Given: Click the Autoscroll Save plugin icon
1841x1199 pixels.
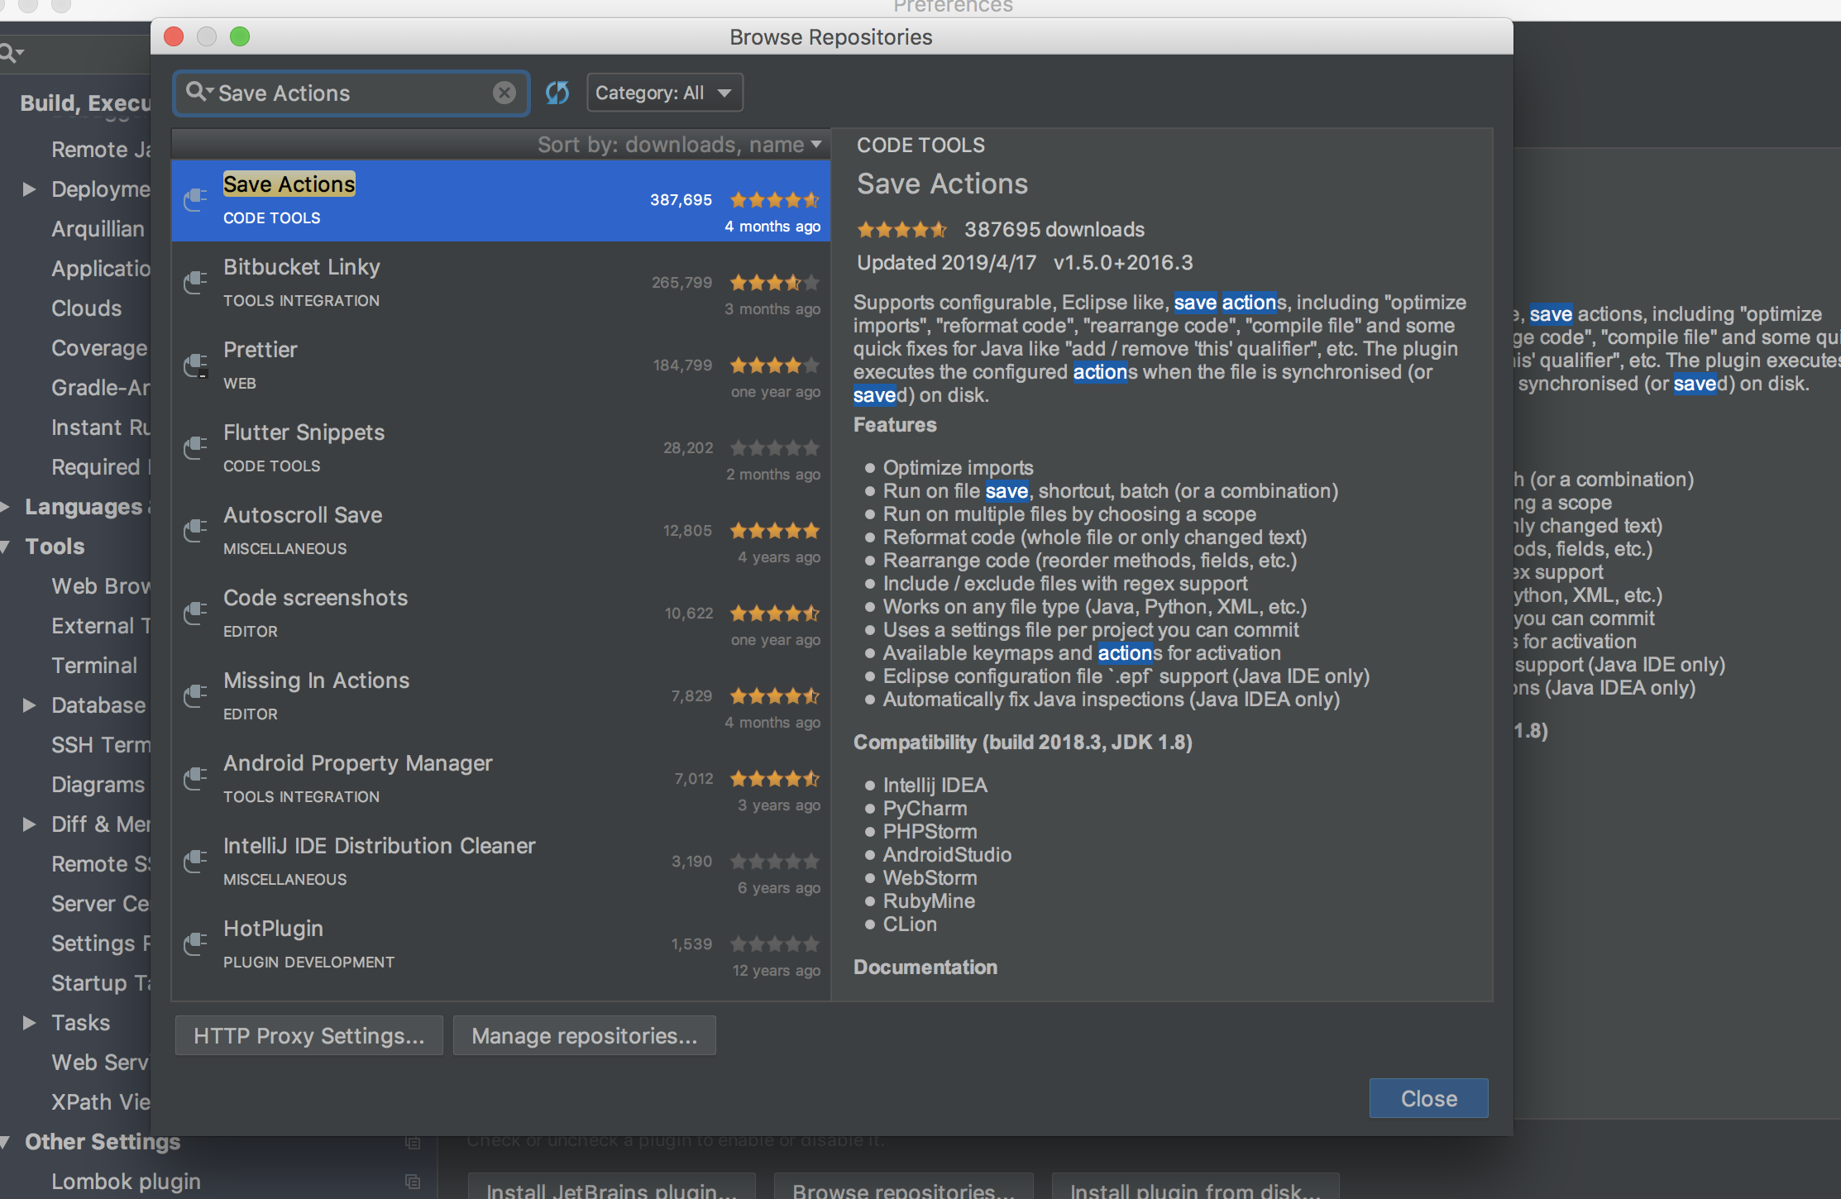Looking at the screenshot, I should pyautogui.click(x=195, y=530).
